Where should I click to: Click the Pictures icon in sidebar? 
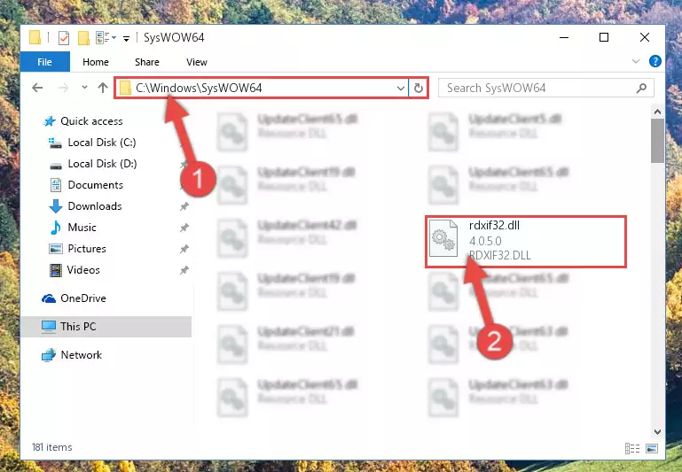(56, 249)
